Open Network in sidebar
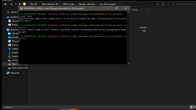Image resolution: width=196 pixels, height=110 pixels. tap(15, 73)
